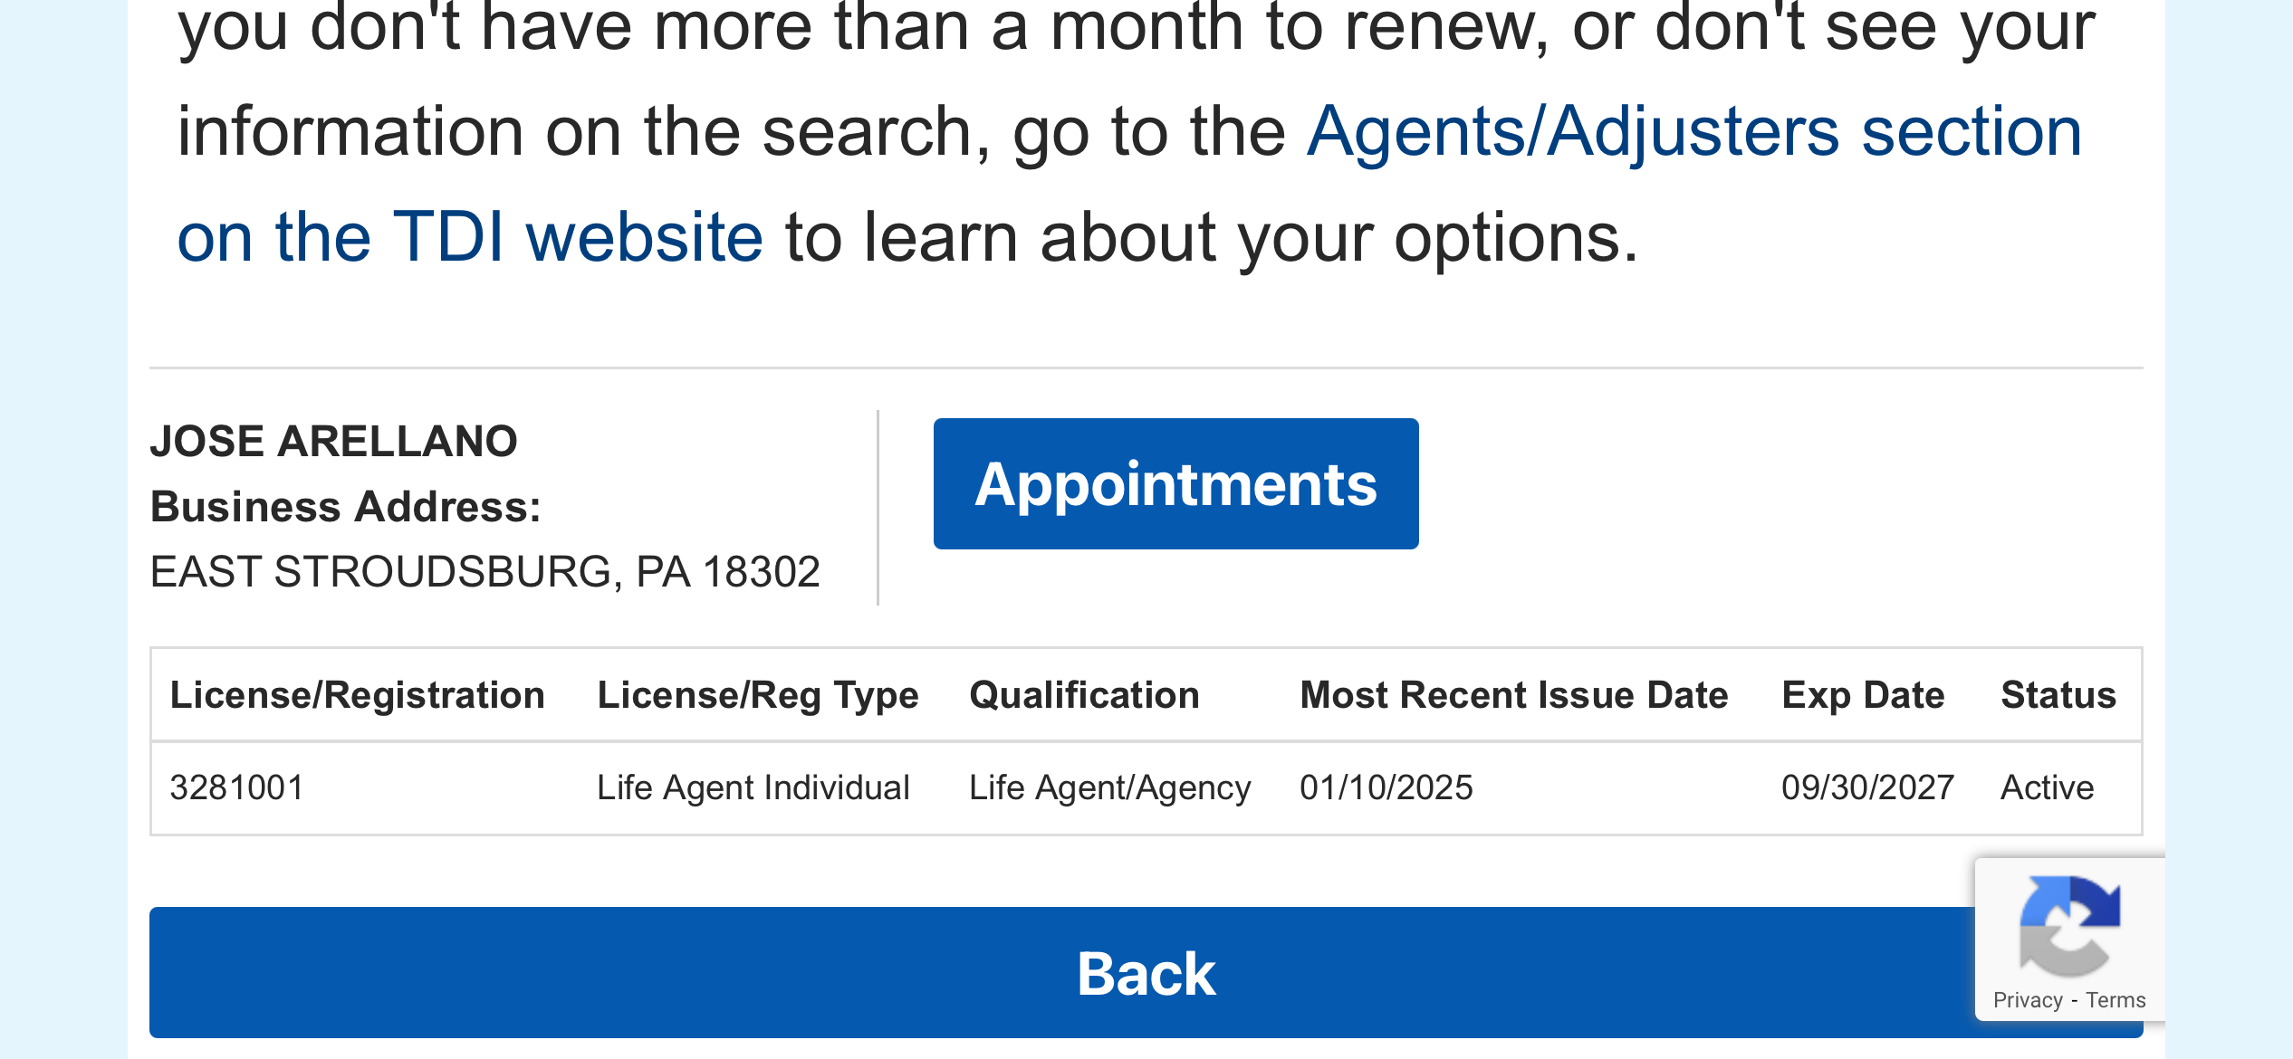The width and height of the screenshot is (2293, 1059).
Task: Click the Life Agent Individual cell
Action: click(753, 787)
